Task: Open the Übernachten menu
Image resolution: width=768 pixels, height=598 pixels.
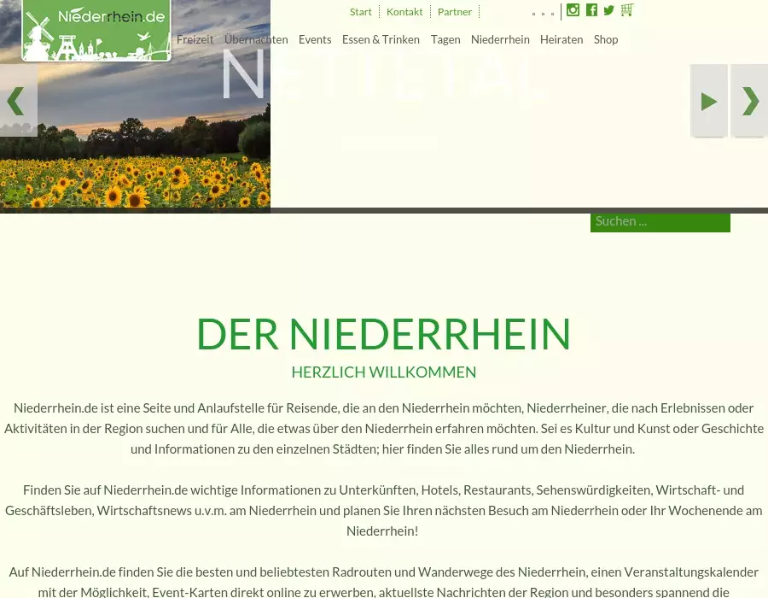Action: [x=256, y=39]
